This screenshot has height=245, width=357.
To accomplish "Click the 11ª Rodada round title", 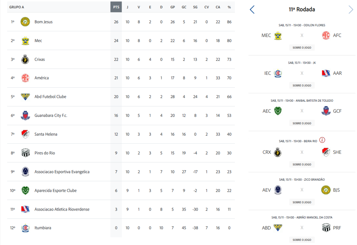I will coord(302,10).
